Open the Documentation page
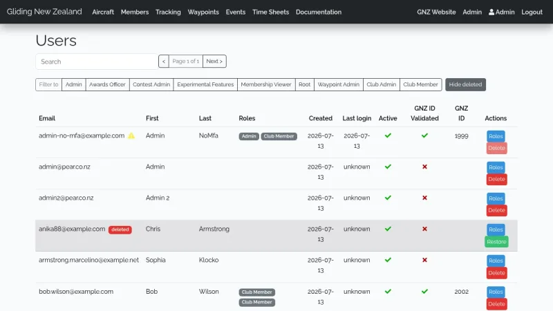The width and height of the screenshot is (553, 311). (x=319, y=12)
